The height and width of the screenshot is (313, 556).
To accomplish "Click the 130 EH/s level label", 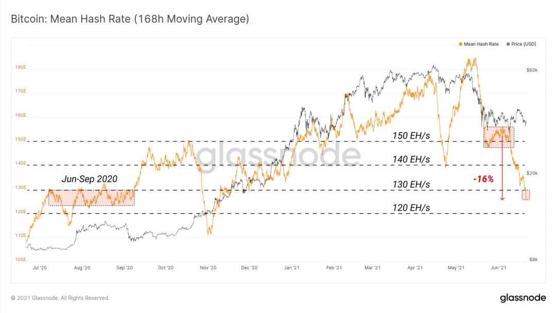I will click(411, 184).
